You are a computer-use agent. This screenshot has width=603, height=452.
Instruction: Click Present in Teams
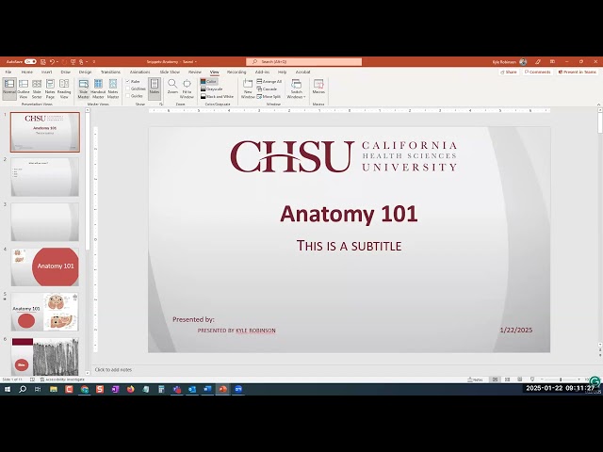(577, 72)
